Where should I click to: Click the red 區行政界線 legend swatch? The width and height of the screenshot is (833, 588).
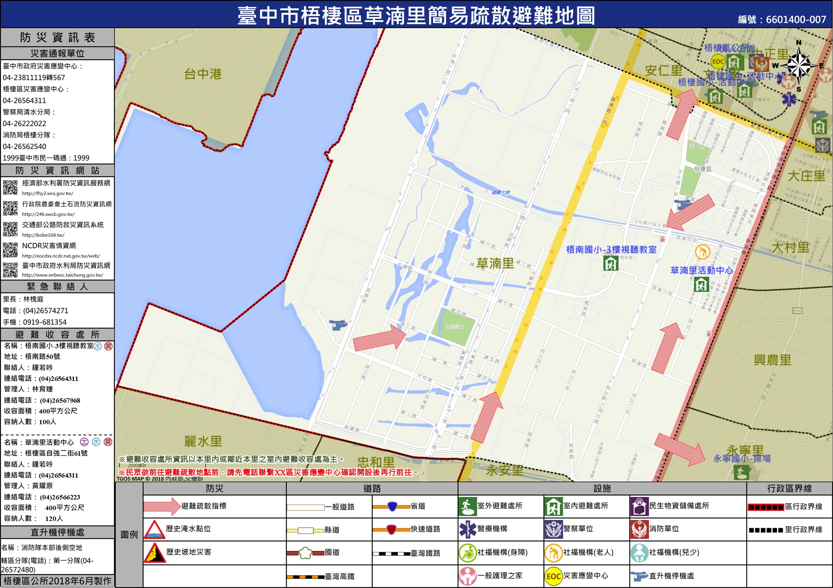click(766, 507)
